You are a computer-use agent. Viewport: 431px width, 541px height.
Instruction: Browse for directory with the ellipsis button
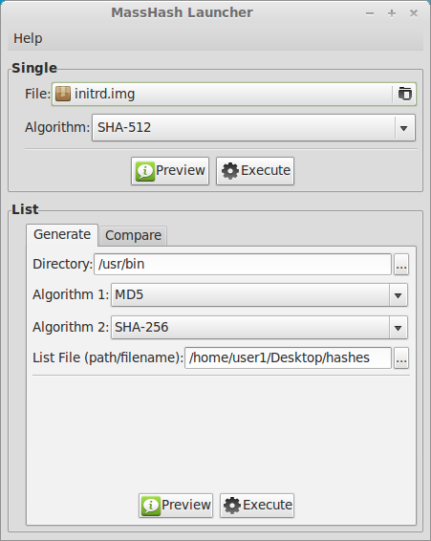(401, 265)
